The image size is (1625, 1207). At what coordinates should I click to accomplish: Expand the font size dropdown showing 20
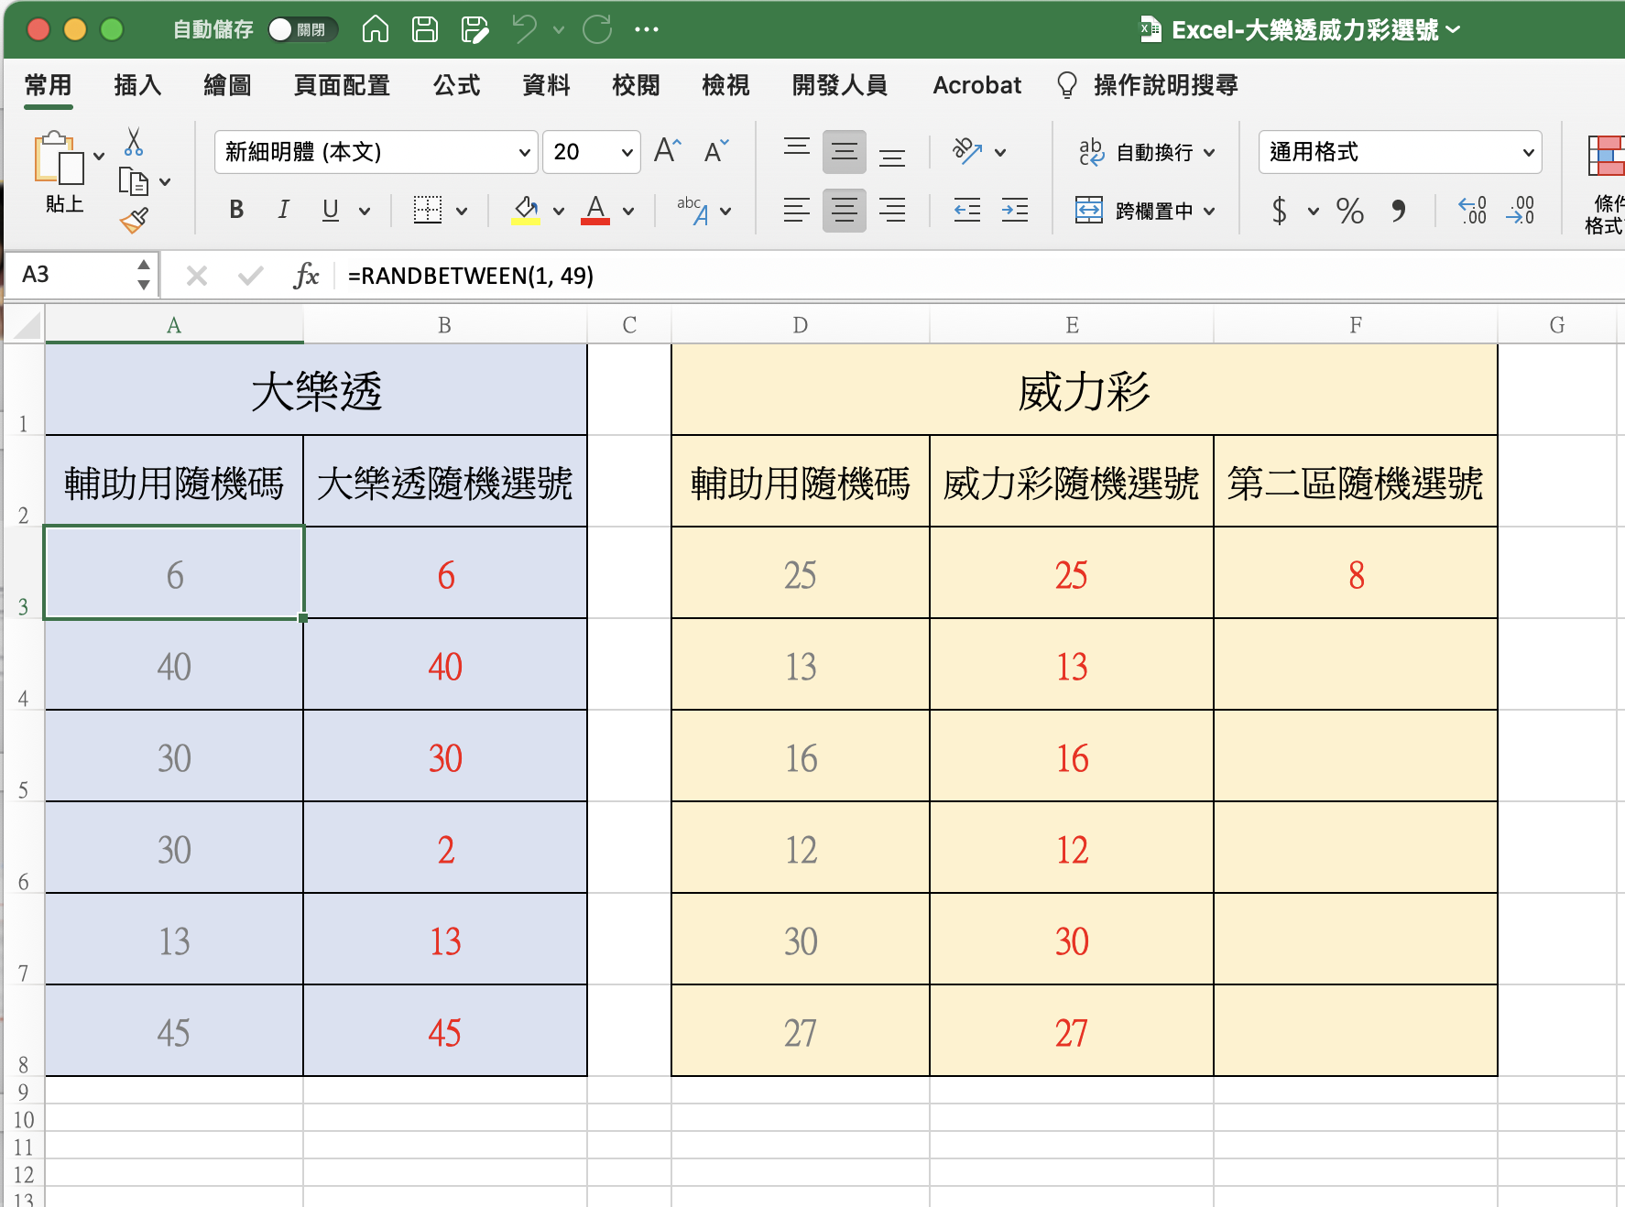click(627, 152)
